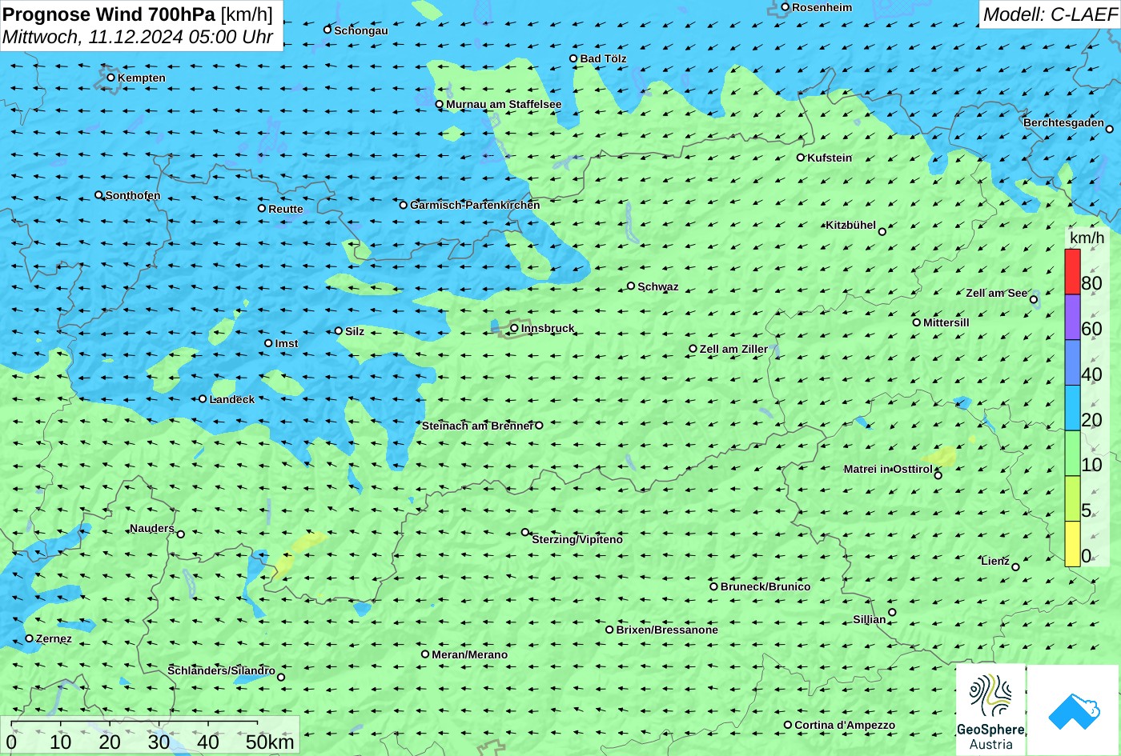Select the Steinach am Brenner label
The image size is (1121, 756).
click(477, 426)
